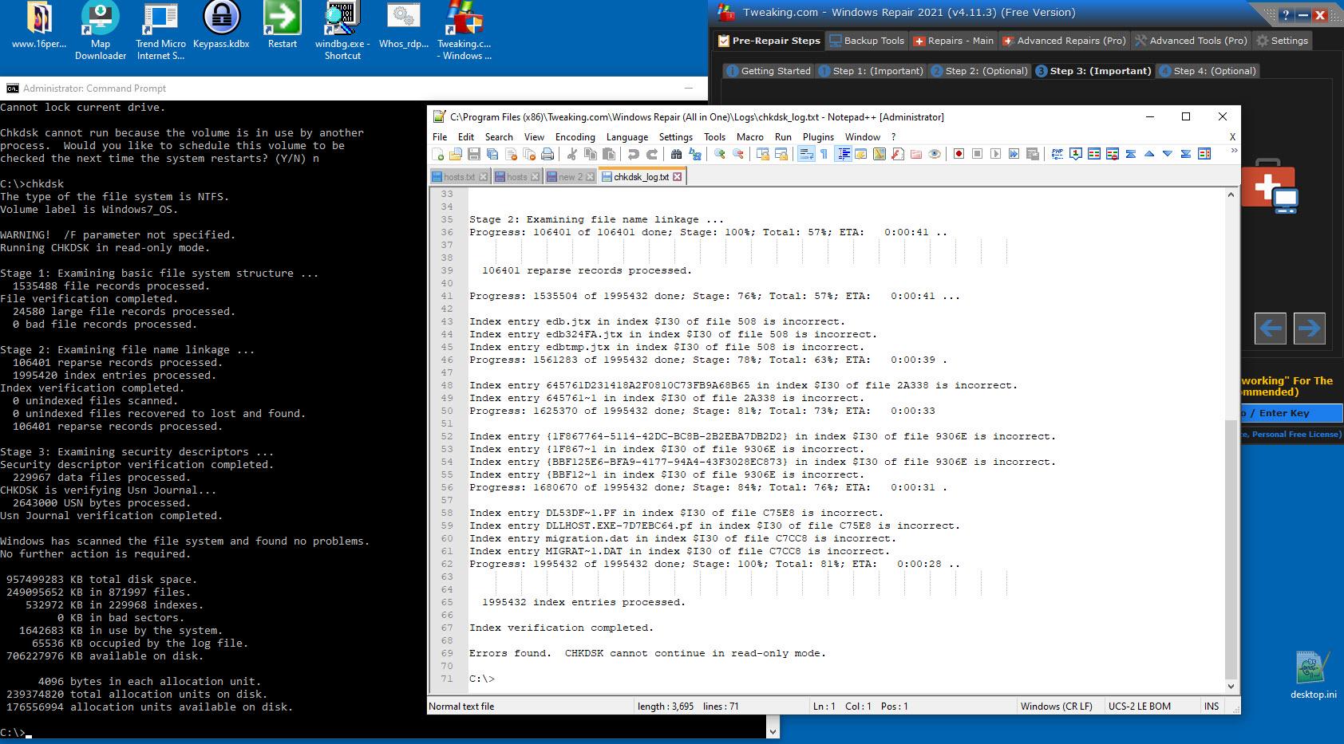Click the Zoom In magnifier icon
The height and width of the screenshot is (744, 1344).
point(720,154)
